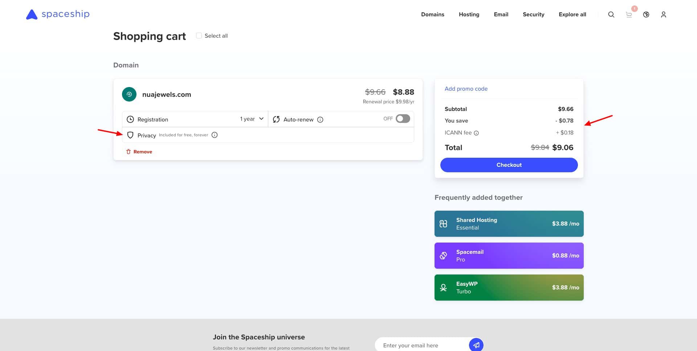The image size is (697, 351).
Task: Add Spacemail Pro to cart
Action: click(509, 256)
